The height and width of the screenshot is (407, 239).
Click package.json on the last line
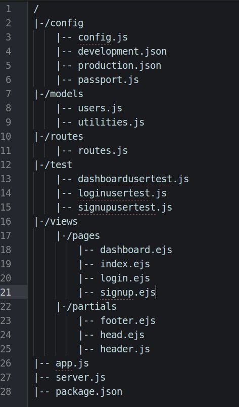pyautogui.click(x=89, y=391)
